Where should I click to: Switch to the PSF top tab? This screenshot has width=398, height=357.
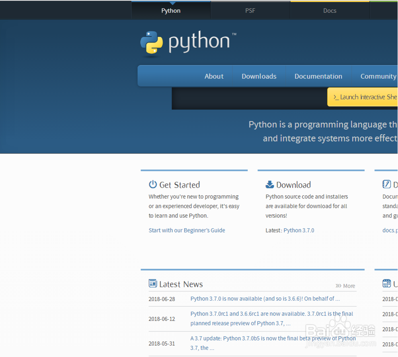coord(250,10)
